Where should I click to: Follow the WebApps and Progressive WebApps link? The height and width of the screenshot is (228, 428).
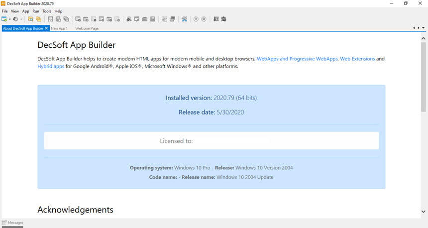click(x=297, y=59)
